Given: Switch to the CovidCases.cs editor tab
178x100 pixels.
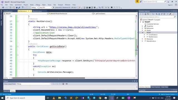Looking at the screenshot, I should click(x=8, y=11).
